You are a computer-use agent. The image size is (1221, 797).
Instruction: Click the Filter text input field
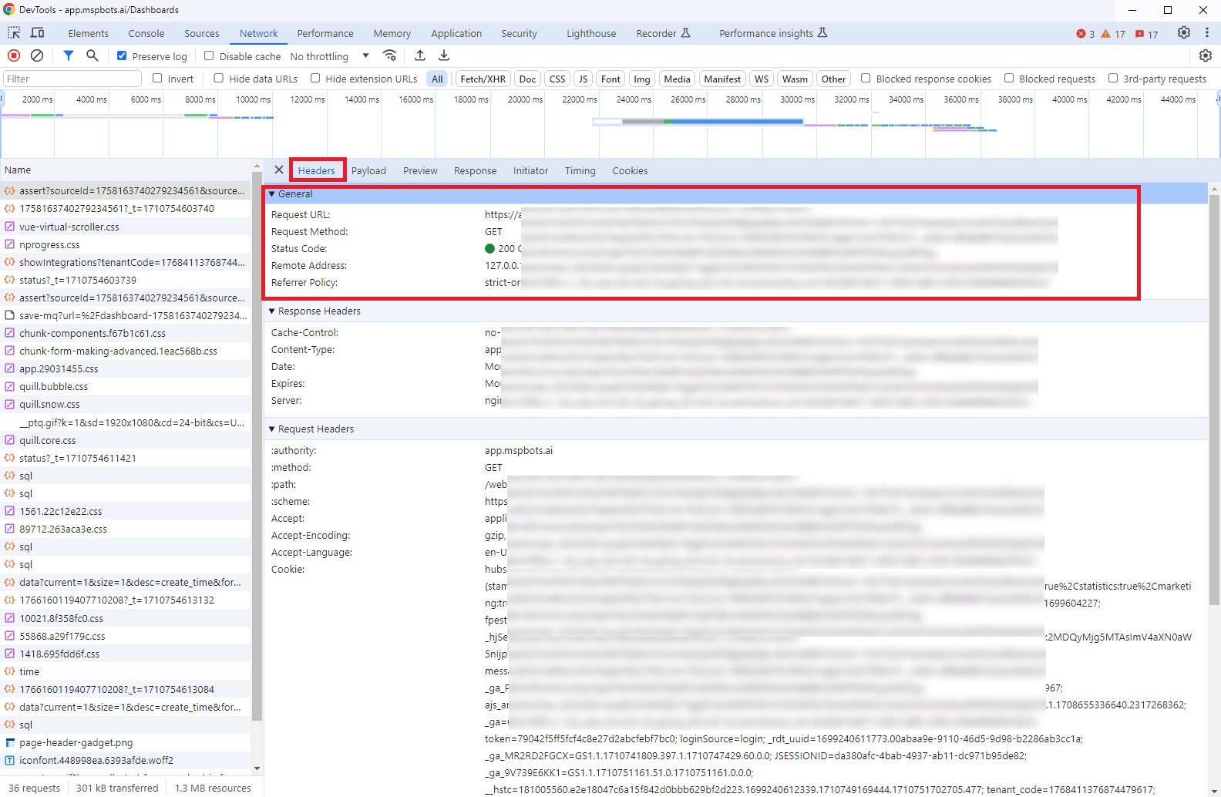72,79
